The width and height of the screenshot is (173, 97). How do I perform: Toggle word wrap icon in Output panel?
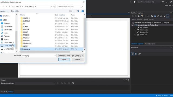click(x=73, y=83)
